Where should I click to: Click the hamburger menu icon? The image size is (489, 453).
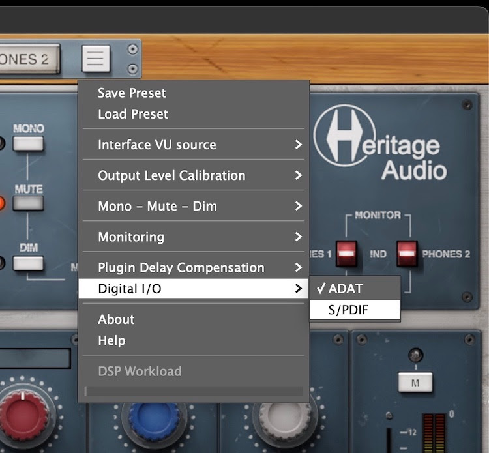95,59
